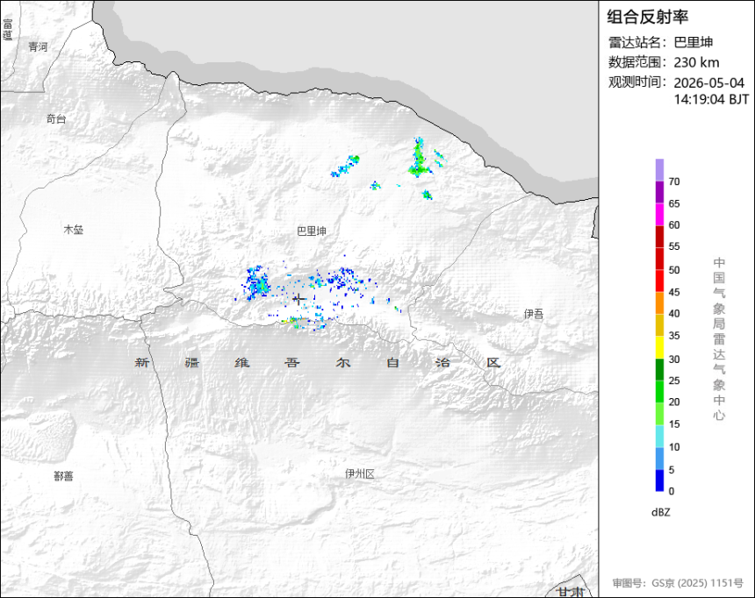Click the 木垒 label on the map

[x=73, y=230]
